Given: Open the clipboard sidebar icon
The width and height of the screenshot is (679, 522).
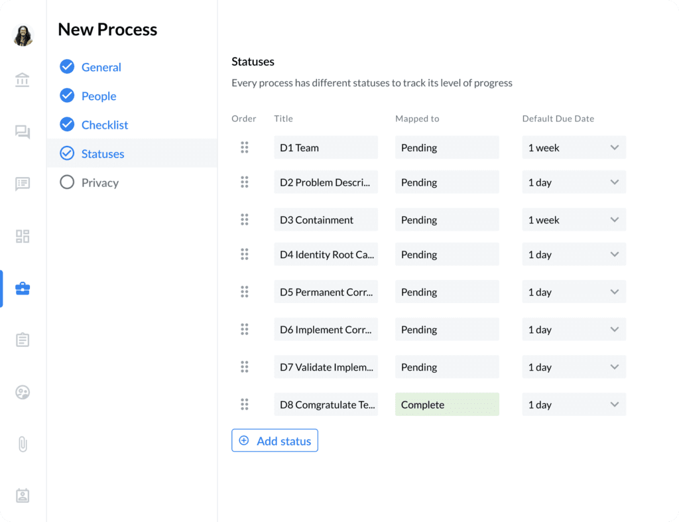Looking at the screenshot, I should click(23, 340).
